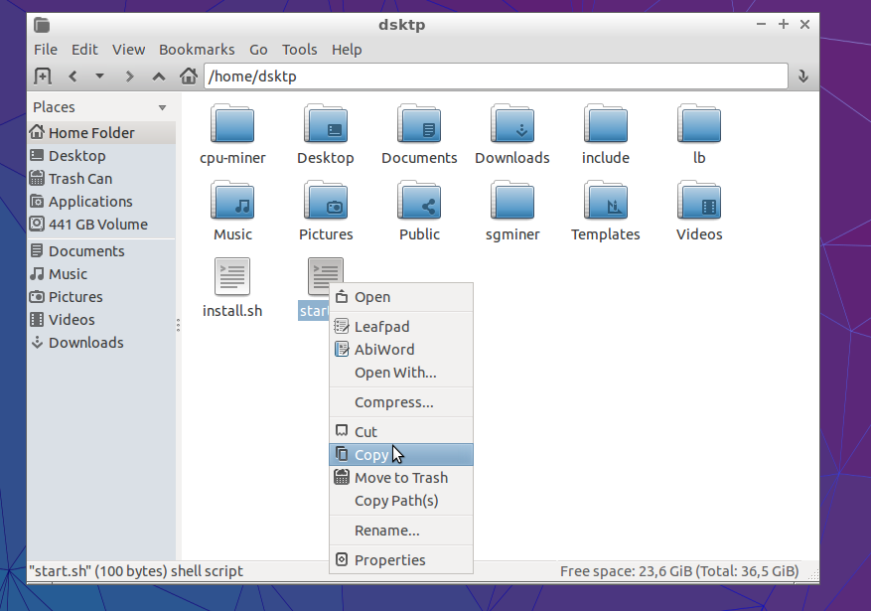
Task: Navigate up to the parent folder
Action: click(x=159, y=76)
